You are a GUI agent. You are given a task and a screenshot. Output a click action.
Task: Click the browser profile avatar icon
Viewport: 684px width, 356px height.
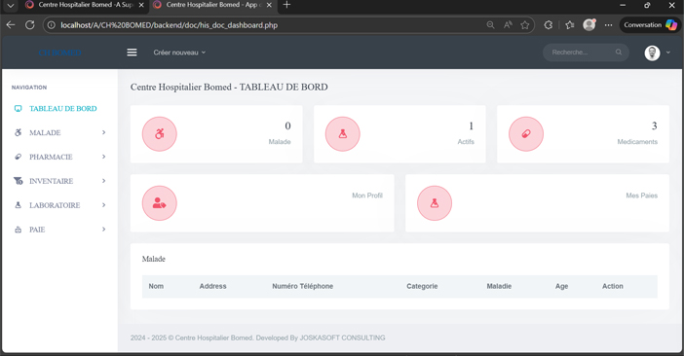(589, 25)
